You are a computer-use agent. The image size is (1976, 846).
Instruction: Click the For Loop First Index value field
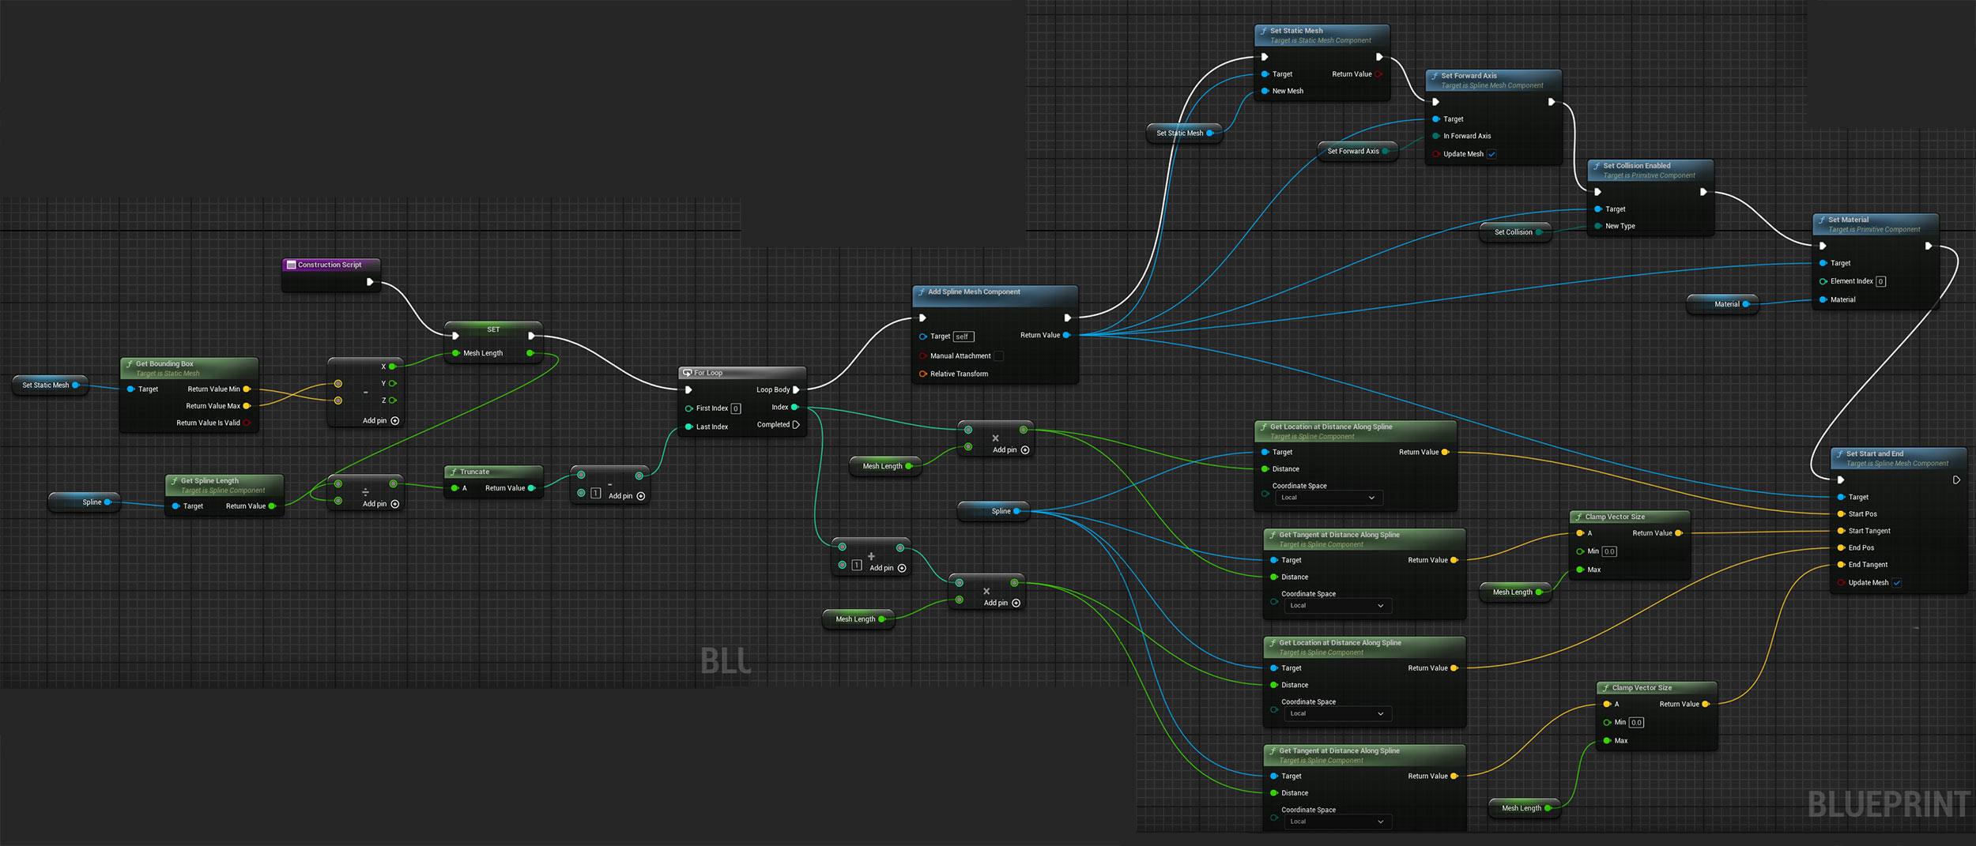pyautogui.click(x=736, y=408)
